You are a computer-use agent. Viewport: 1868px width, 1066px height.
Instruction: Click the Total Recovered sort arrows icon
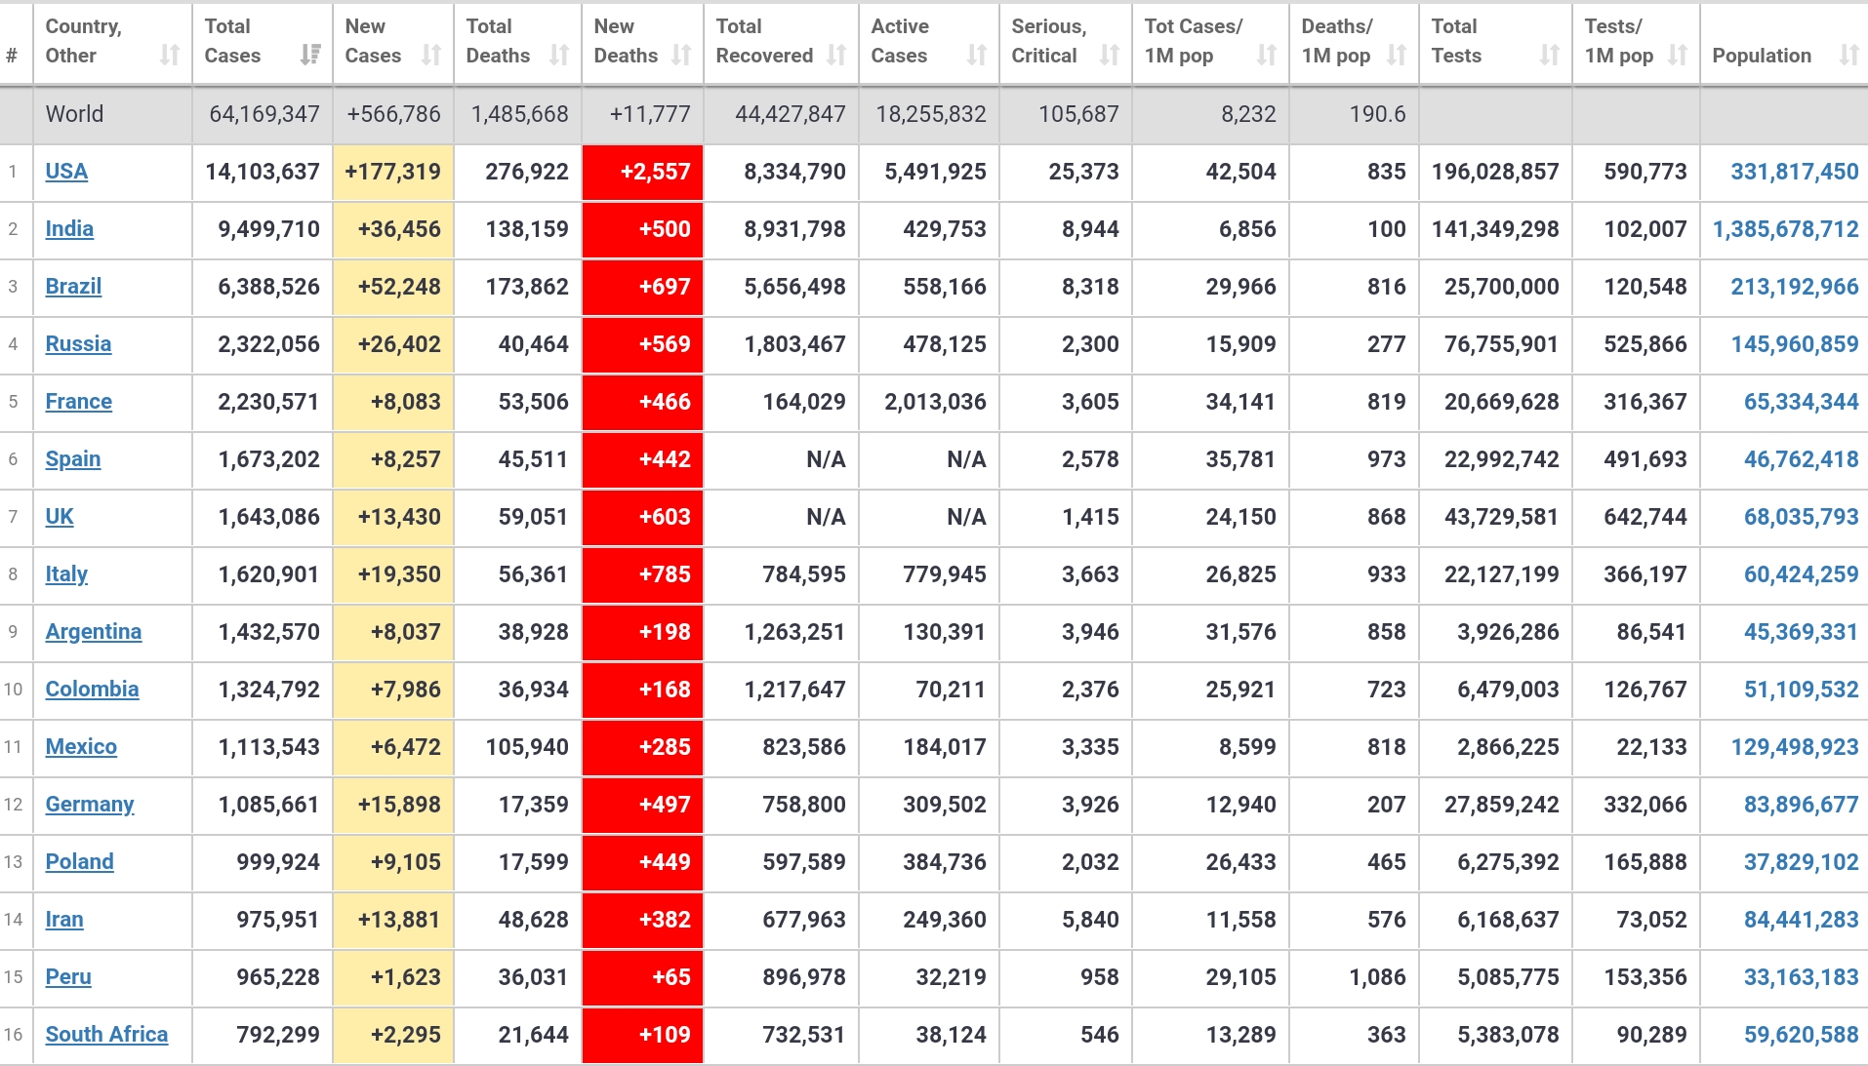pos(836,56)
